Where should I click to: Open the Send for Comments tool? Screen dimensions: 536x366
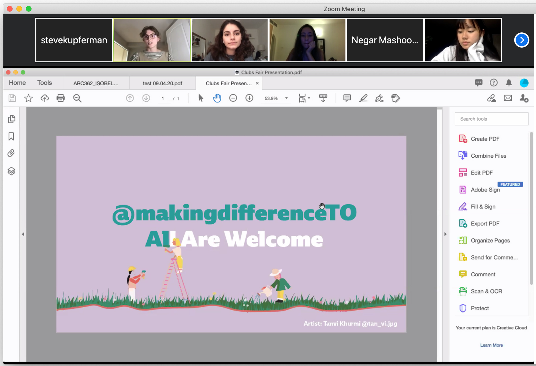(x=489, y=257)
